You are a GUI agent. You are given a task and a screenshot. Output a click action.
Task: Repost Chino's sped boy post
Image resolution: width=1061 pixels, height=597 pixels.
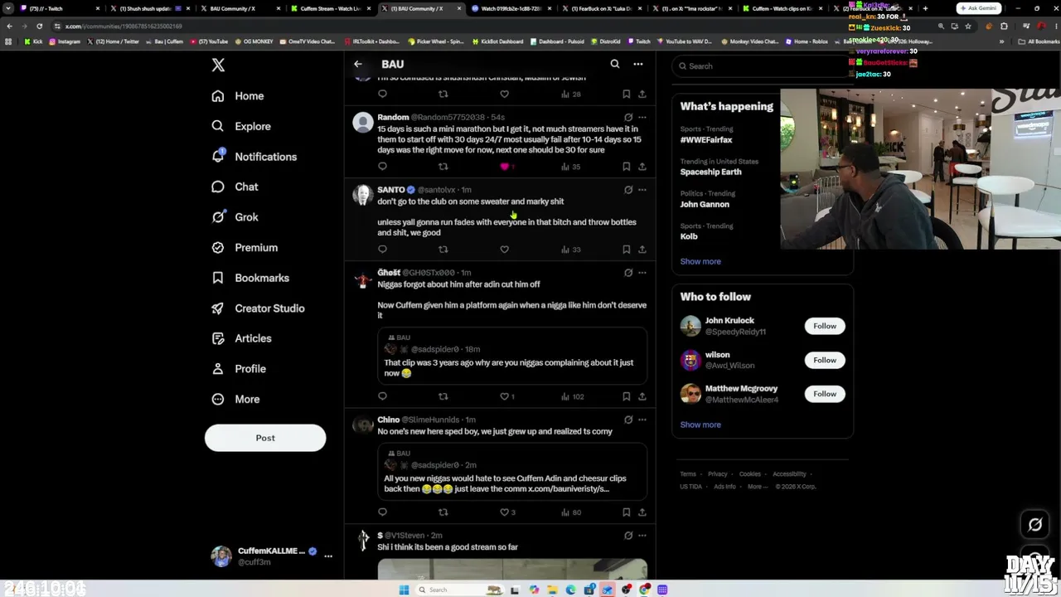tap(443, 512)
